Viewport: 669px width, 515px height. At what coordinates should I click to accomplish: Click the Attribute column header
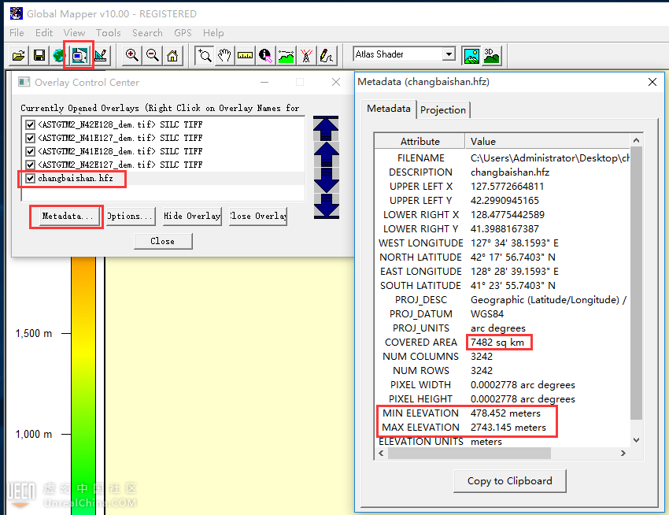point(420,141)
